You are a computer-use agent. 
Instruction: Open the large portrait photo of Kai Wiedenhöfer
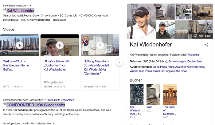point(141,21)
